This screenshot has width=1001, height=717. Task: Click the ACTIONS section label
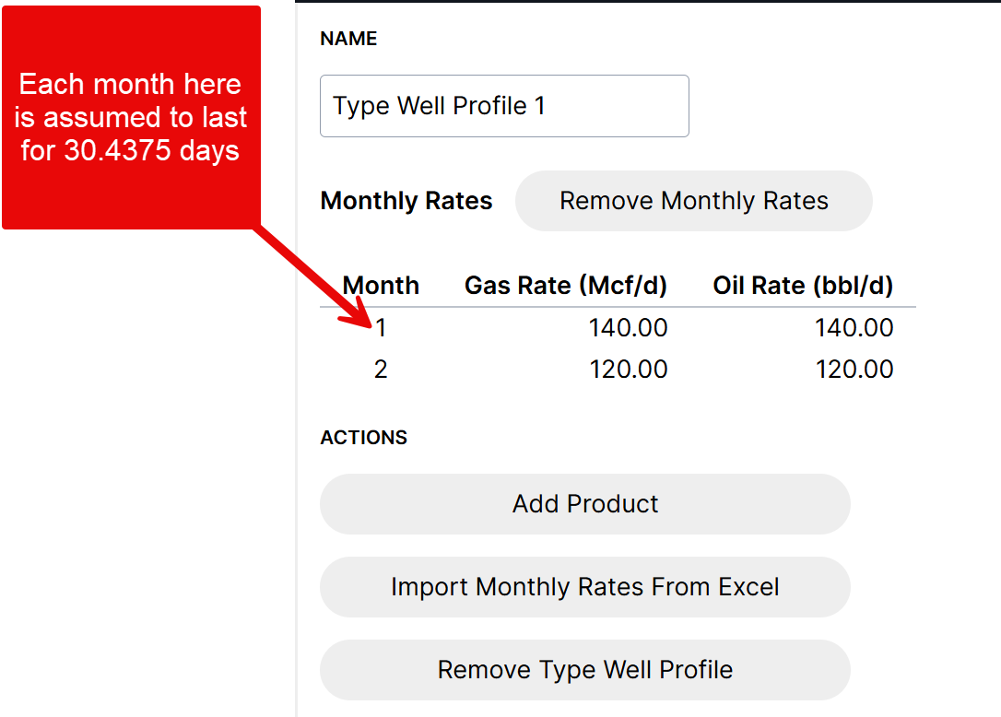(363, 438)
